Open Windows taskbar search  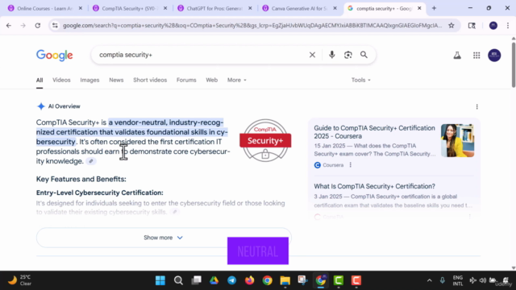pos(178,280)
